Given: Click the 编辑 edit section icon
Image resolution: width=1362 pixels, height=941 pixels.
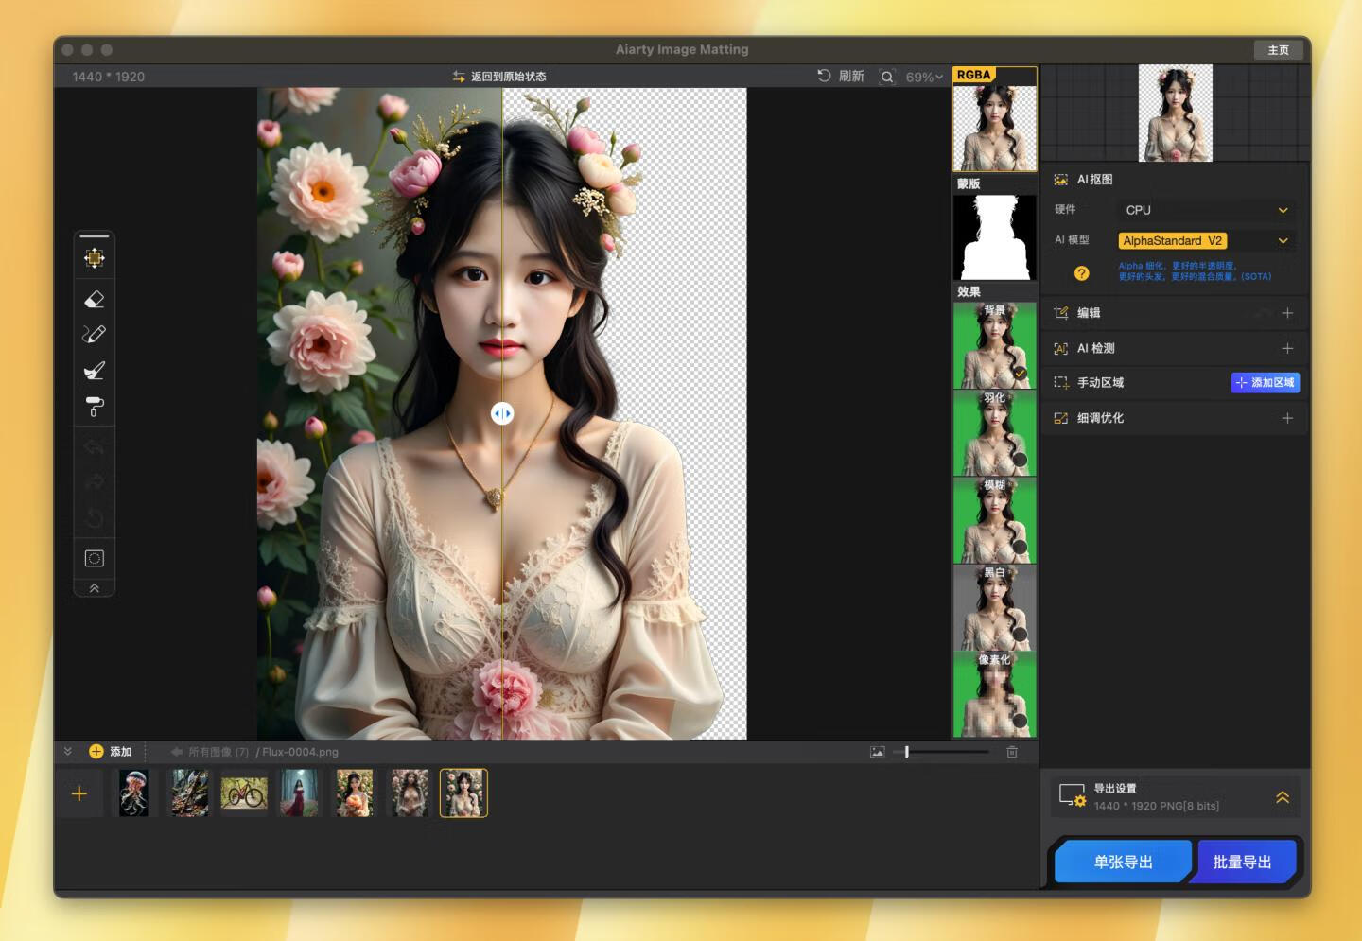Looking at the screenshot, I should click(1061, 313).
